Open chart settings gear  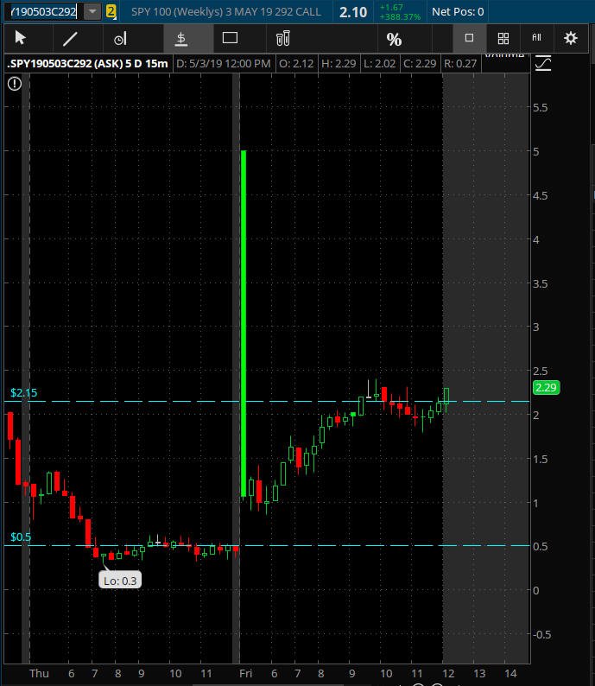(x=571, y=38)
